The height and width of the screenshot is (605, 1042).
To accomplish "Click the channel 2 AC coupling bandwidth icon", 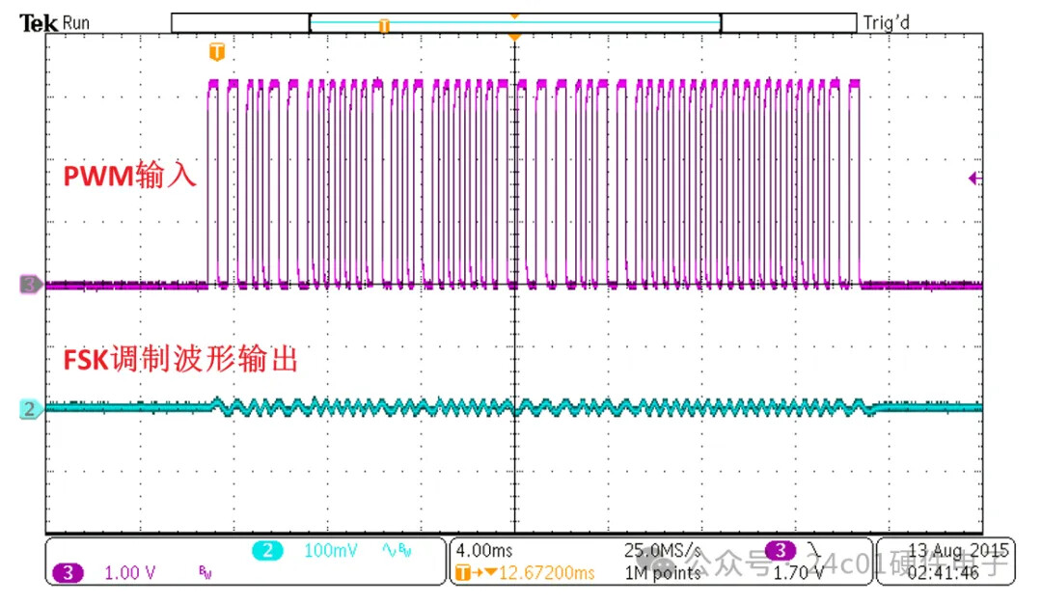I will tap(397, 551).
